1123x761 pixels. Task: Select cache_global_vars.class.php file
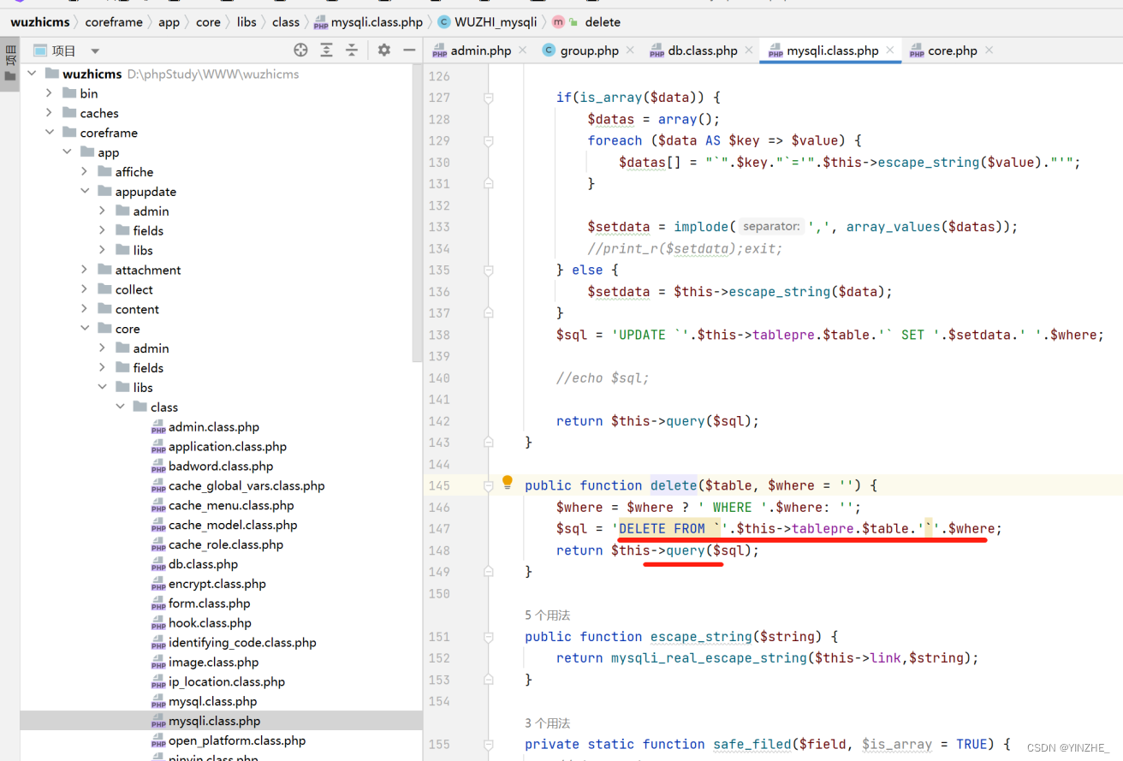247,486
